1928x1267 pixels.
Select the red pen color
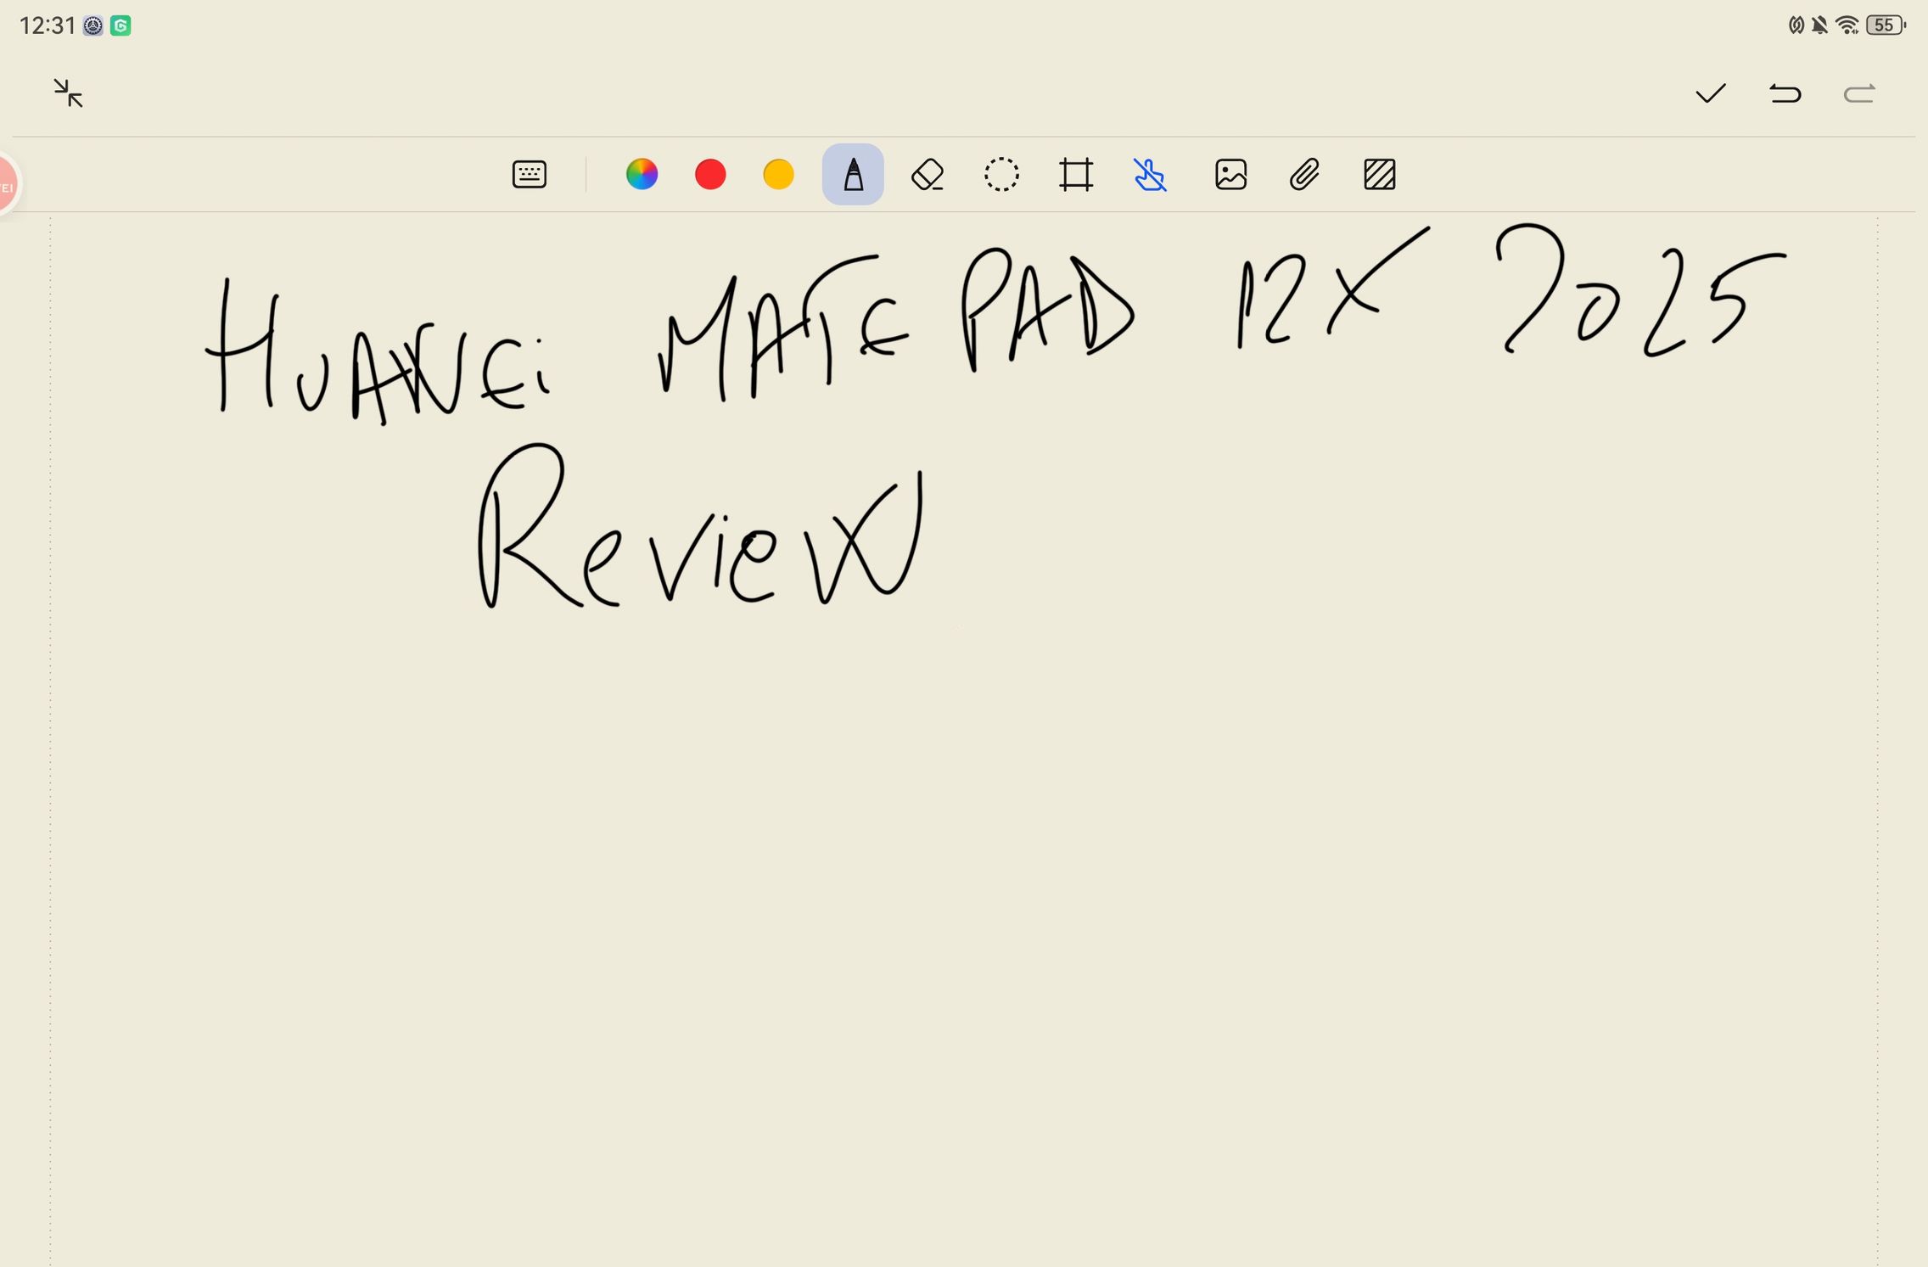(710, 175)
